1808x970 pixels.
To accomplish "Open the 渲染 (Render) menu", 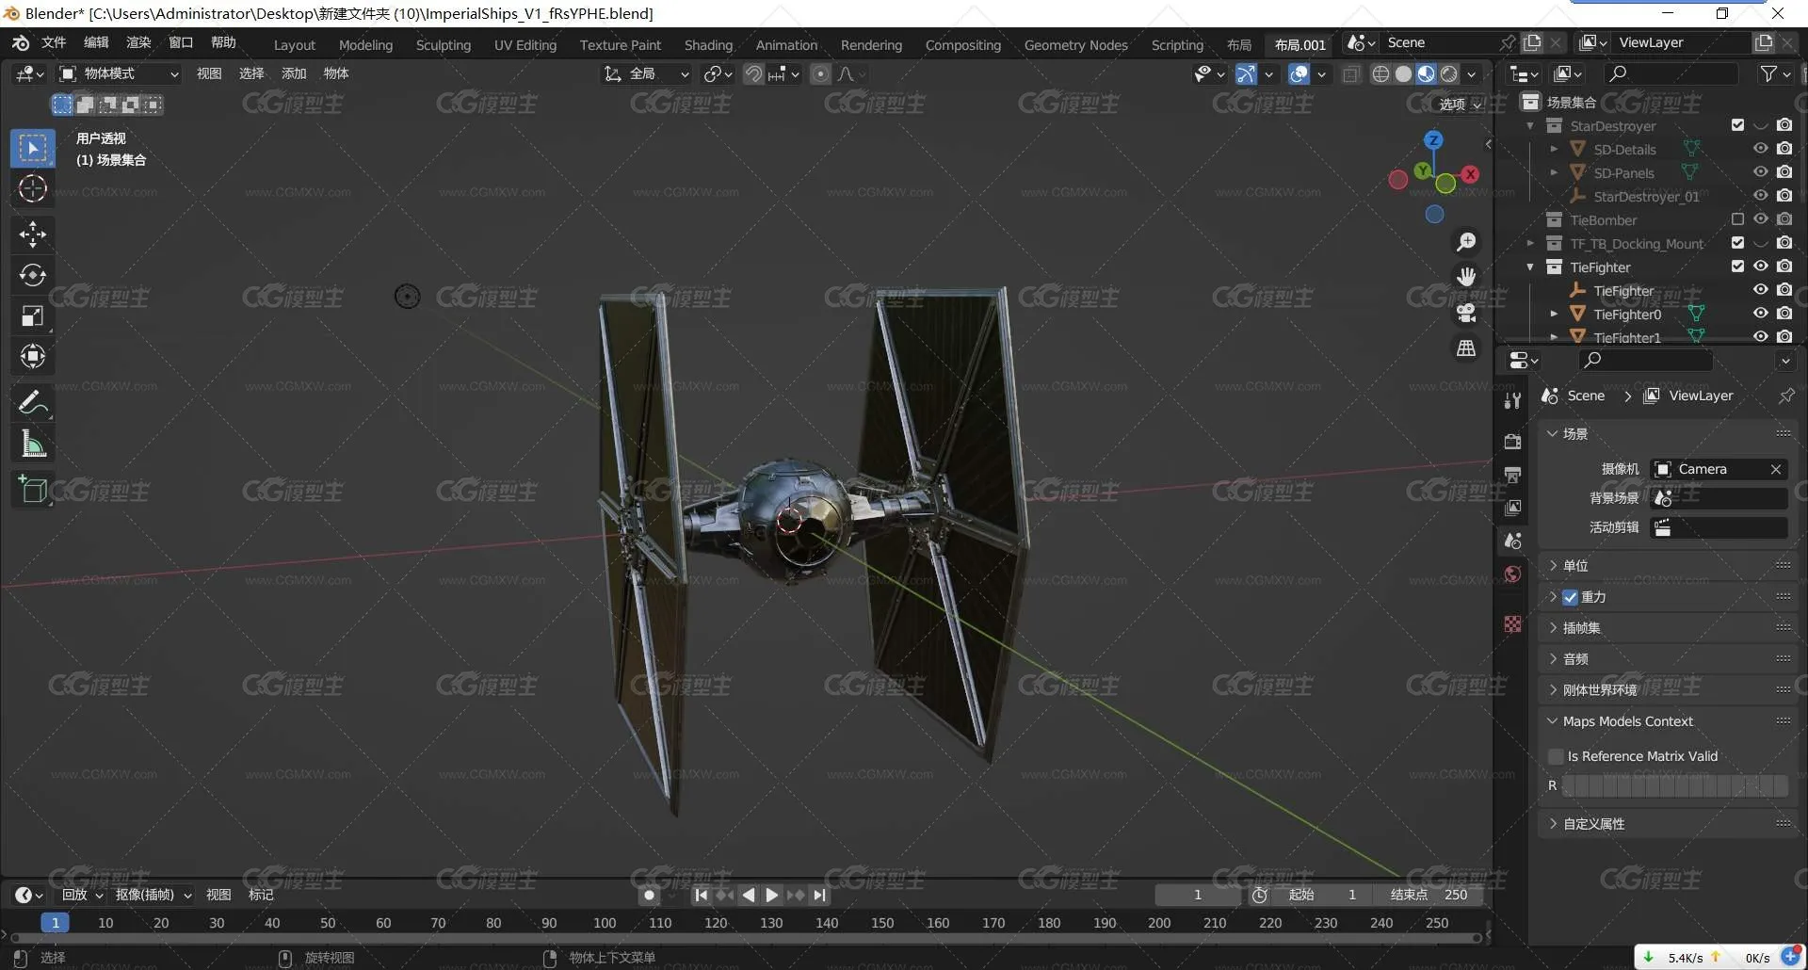I will (x=138, y=43).
